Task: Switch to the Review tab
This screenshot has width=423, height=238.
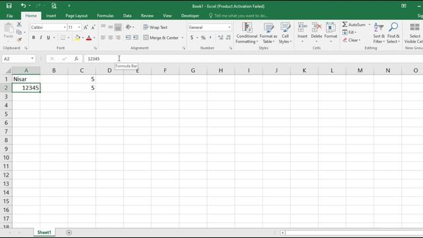Action: pyautogui.click(x=147, y=16)
